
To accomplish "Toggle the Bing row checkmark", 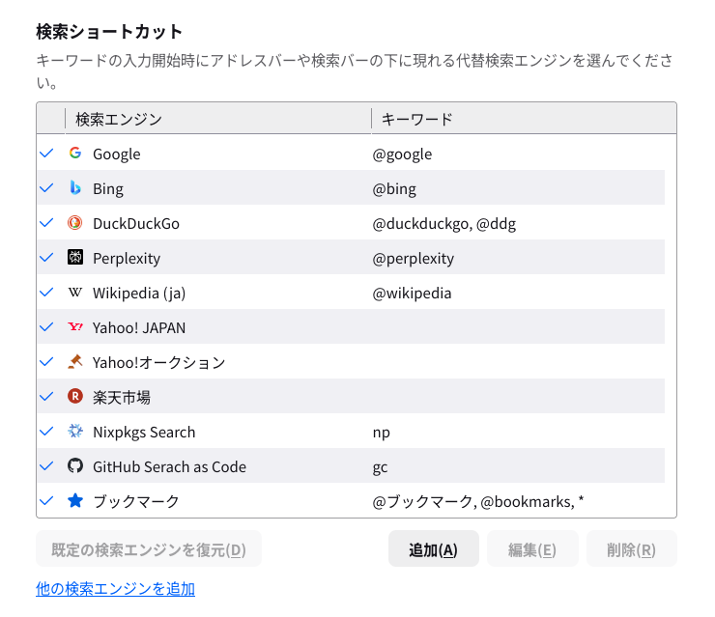I will click(x=46, y=187).
